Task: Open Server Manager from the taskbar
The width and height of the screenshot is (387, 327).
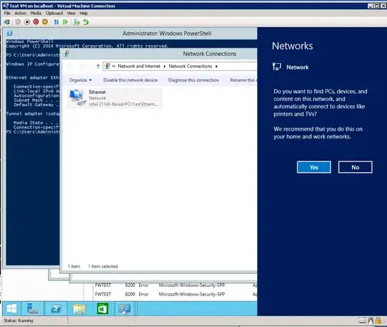Action: click(32, 308)
